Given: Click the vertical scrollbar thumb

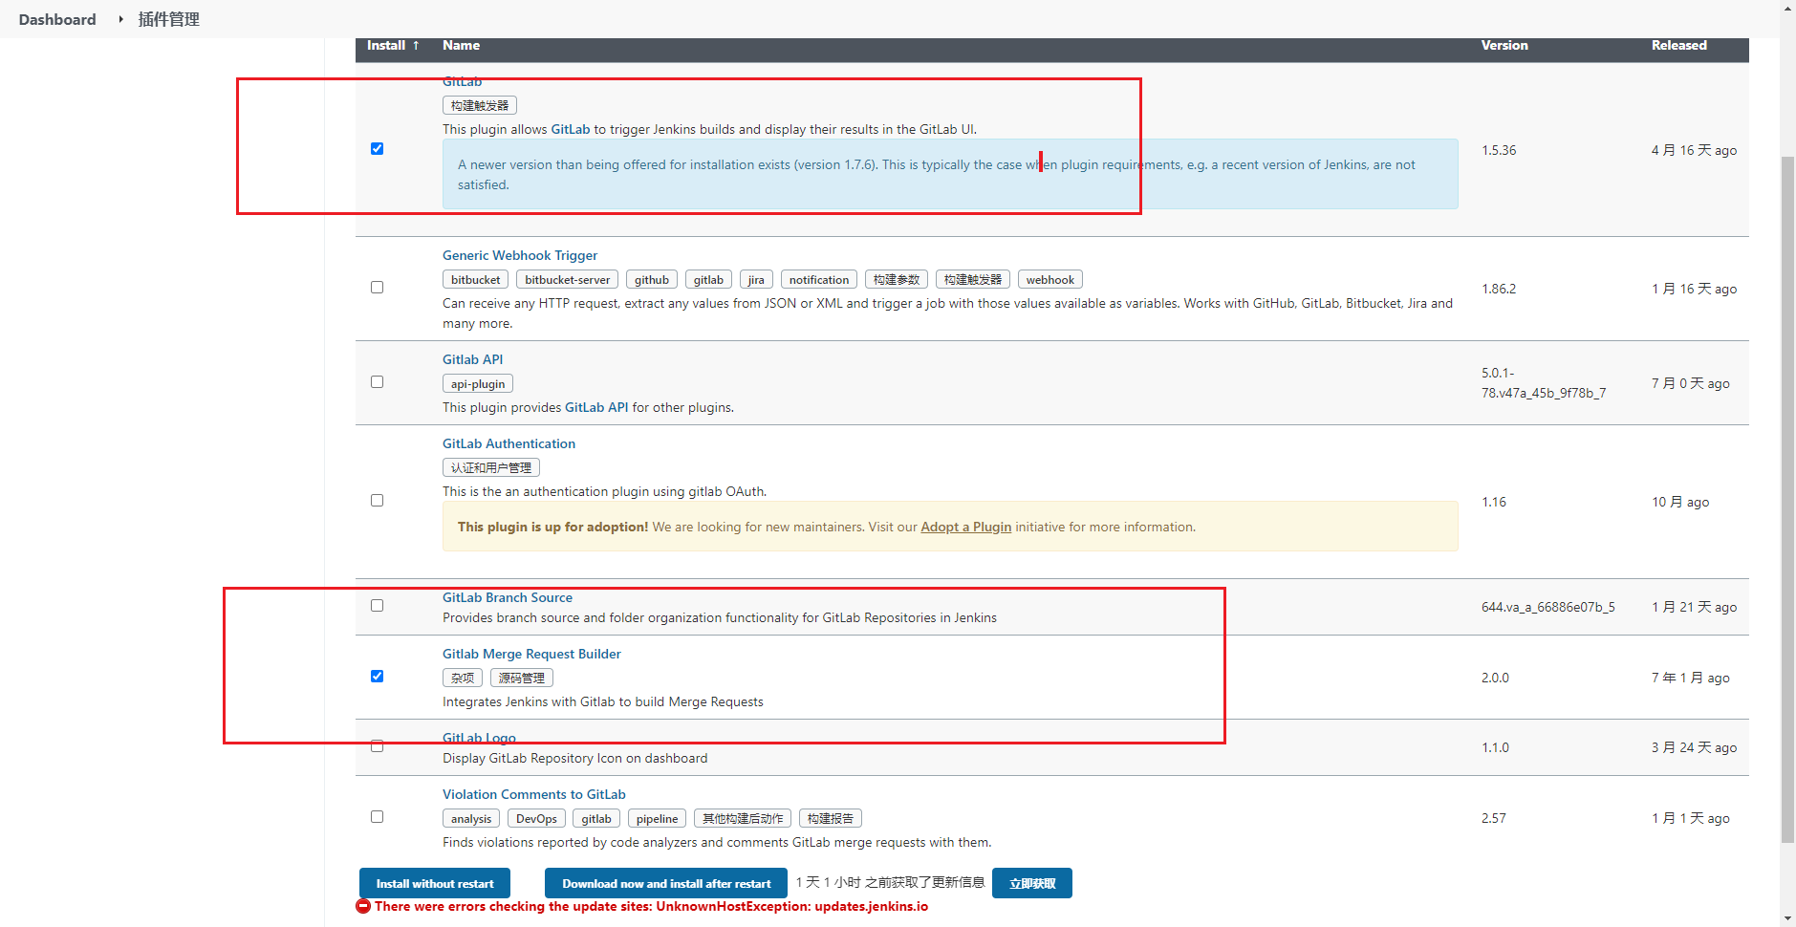Looking at the screenshot, I should pos(1787,499).
